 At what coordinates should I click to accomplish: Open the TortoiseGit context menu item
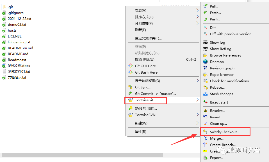(146, 100)
